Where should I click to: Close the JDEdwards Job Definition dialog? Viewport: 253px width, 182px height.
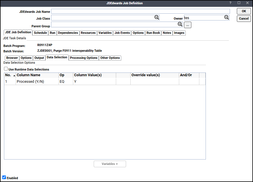click(x=248, y=3)
